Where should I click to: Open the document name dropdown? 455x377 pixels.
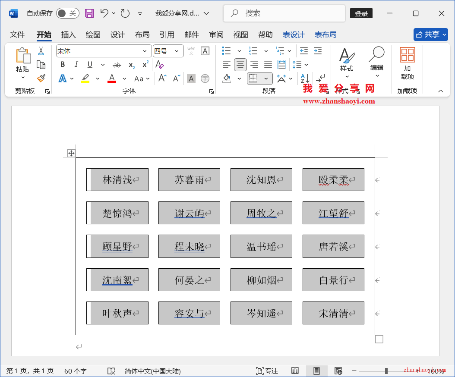pos(206,13)
